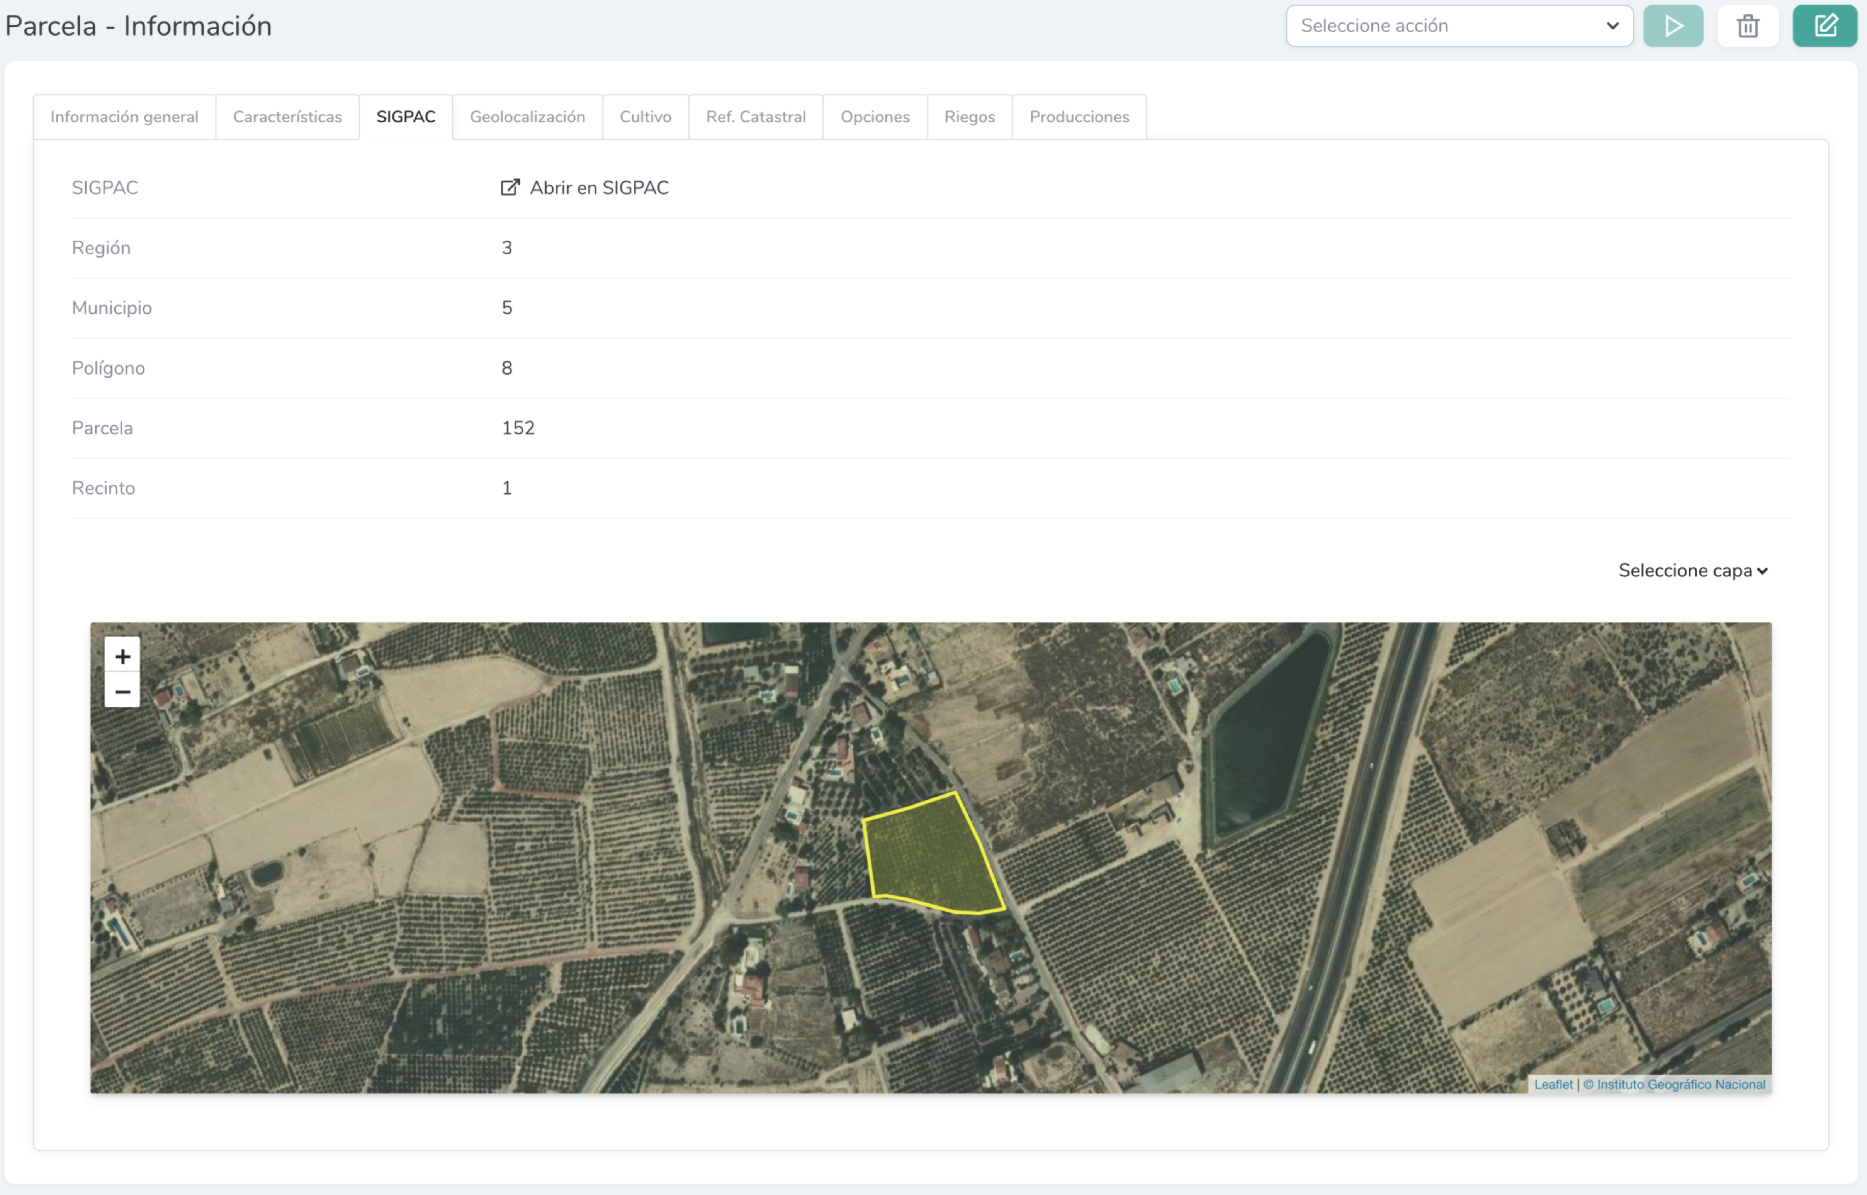
Task: Open the Leaflet attribution link
Action: (1553, 1084)
